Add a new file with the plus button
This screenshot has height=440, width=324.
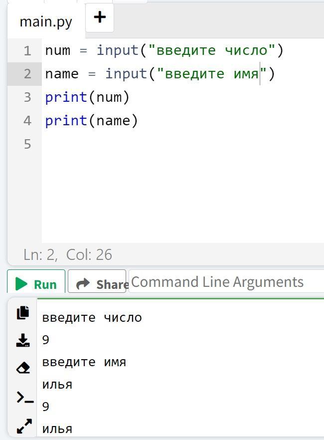coord(100,17)
